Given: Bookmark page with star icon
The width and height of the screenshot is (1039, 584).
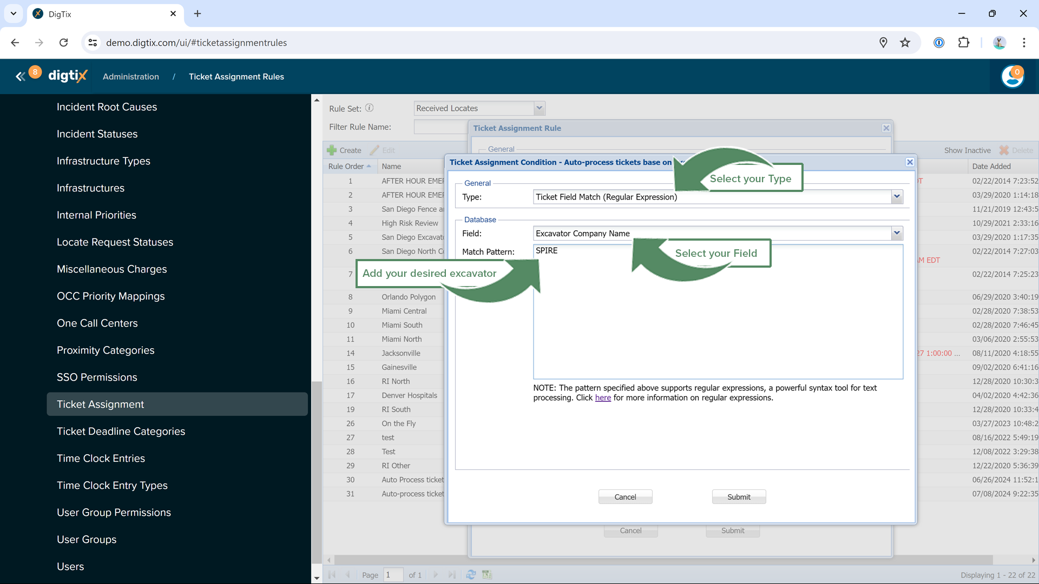Looking at the screenshot, I should click(905, 43).
